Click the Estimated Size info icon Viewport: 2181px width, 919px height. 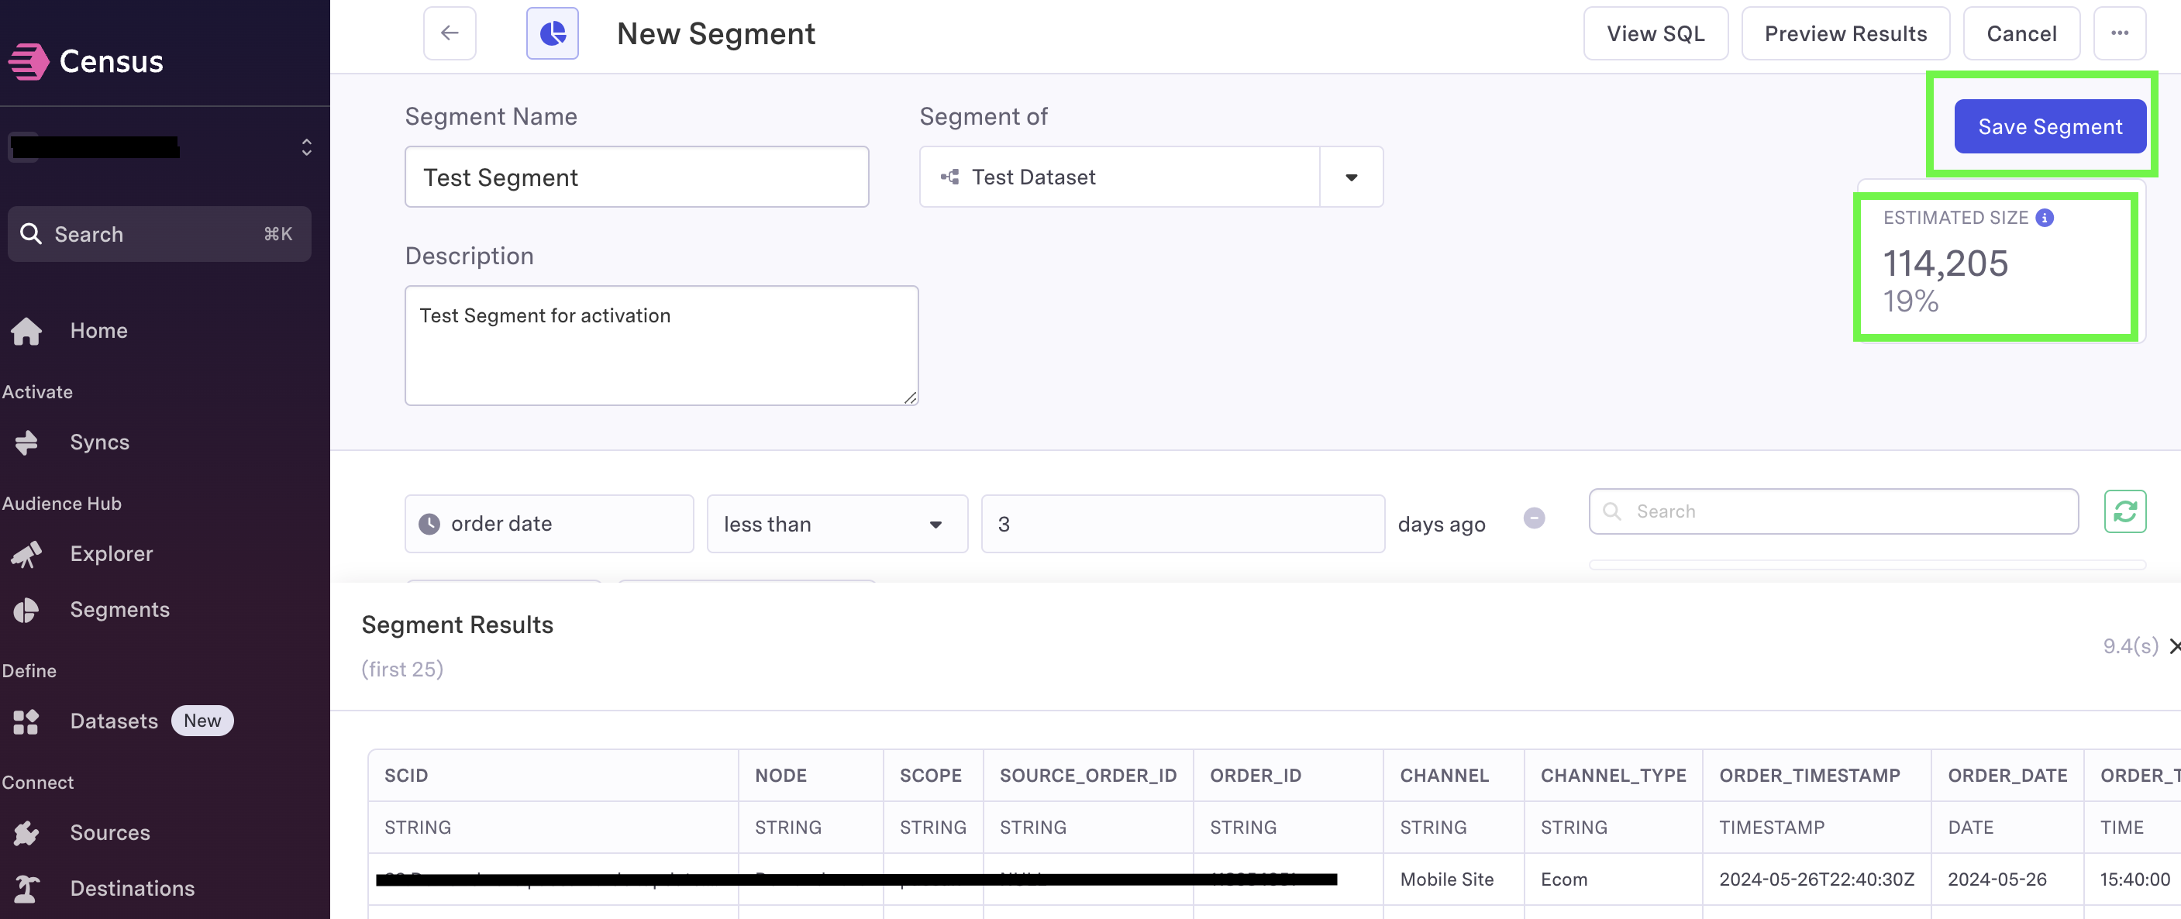[x=2045, y=219]
